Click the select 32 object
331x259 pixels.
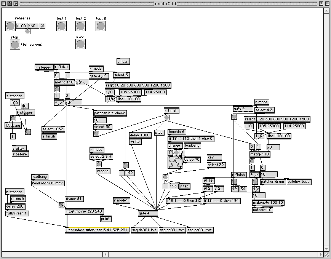point(216,165)
